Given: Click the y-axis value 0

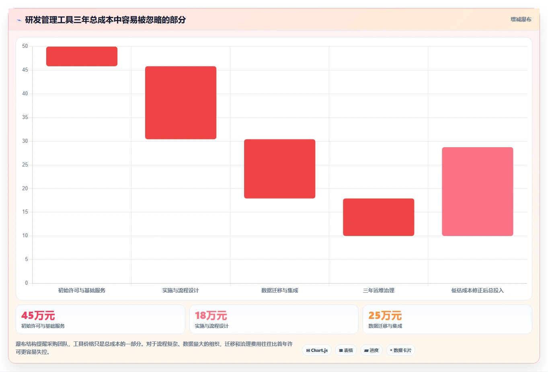Looking at the screenshot, I should point(27,283).
